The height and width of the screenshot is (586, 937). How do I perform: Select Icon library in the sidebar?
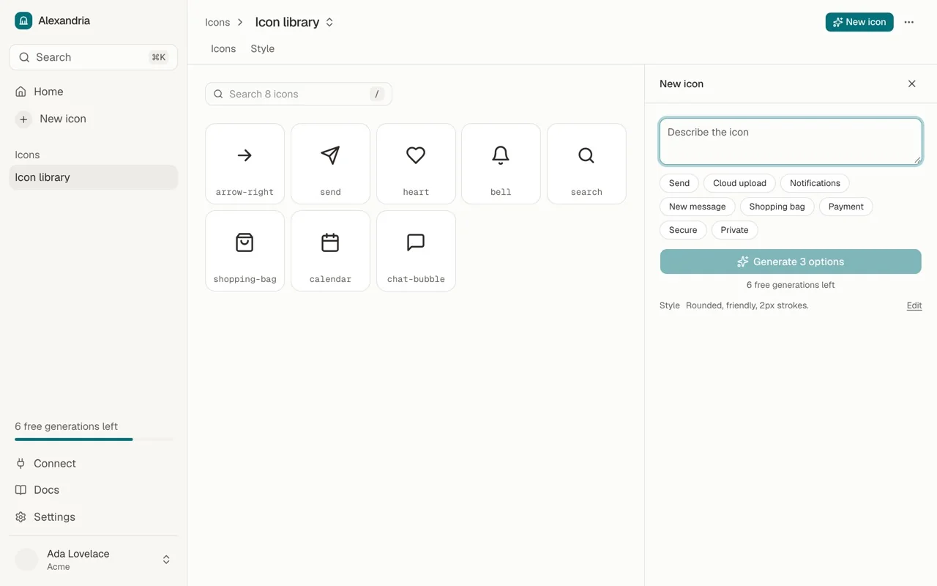pyautogui.click(x=93, y=177)
